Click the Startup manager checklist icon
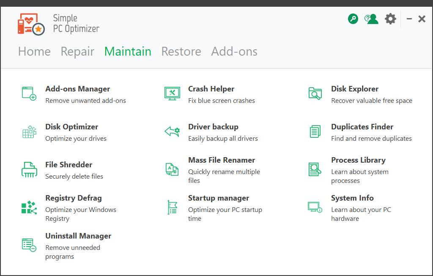The width and height of the screenshot is (433, 276). coord(172,207)
